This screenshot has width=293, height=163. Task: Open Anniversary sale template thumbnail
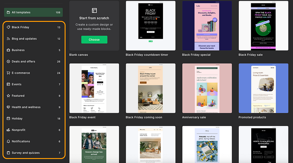tap(207, 88)
